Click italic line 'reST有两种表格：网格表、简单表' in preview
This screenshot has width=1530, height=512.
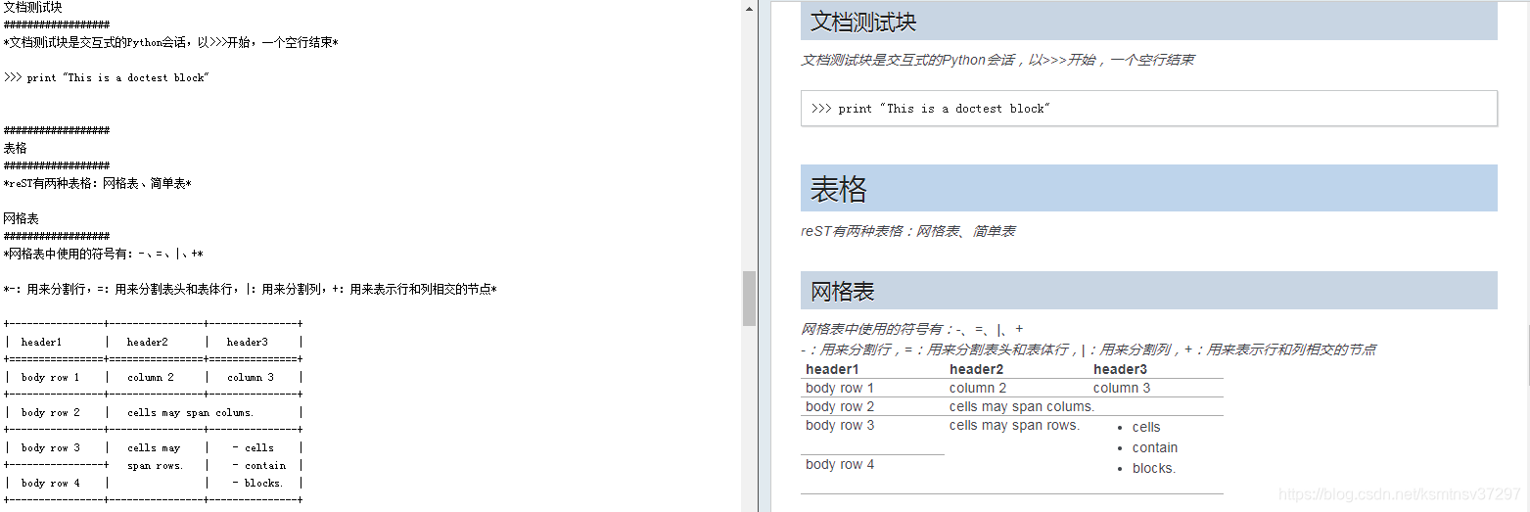pos(907,231)
